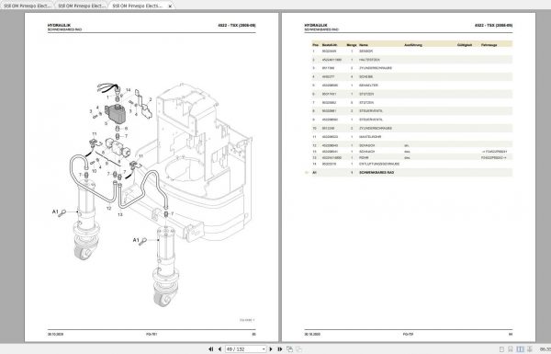551x354 pixels.
Task: Click the HYDRAULIK heading on right page
Action: (316, 26)
